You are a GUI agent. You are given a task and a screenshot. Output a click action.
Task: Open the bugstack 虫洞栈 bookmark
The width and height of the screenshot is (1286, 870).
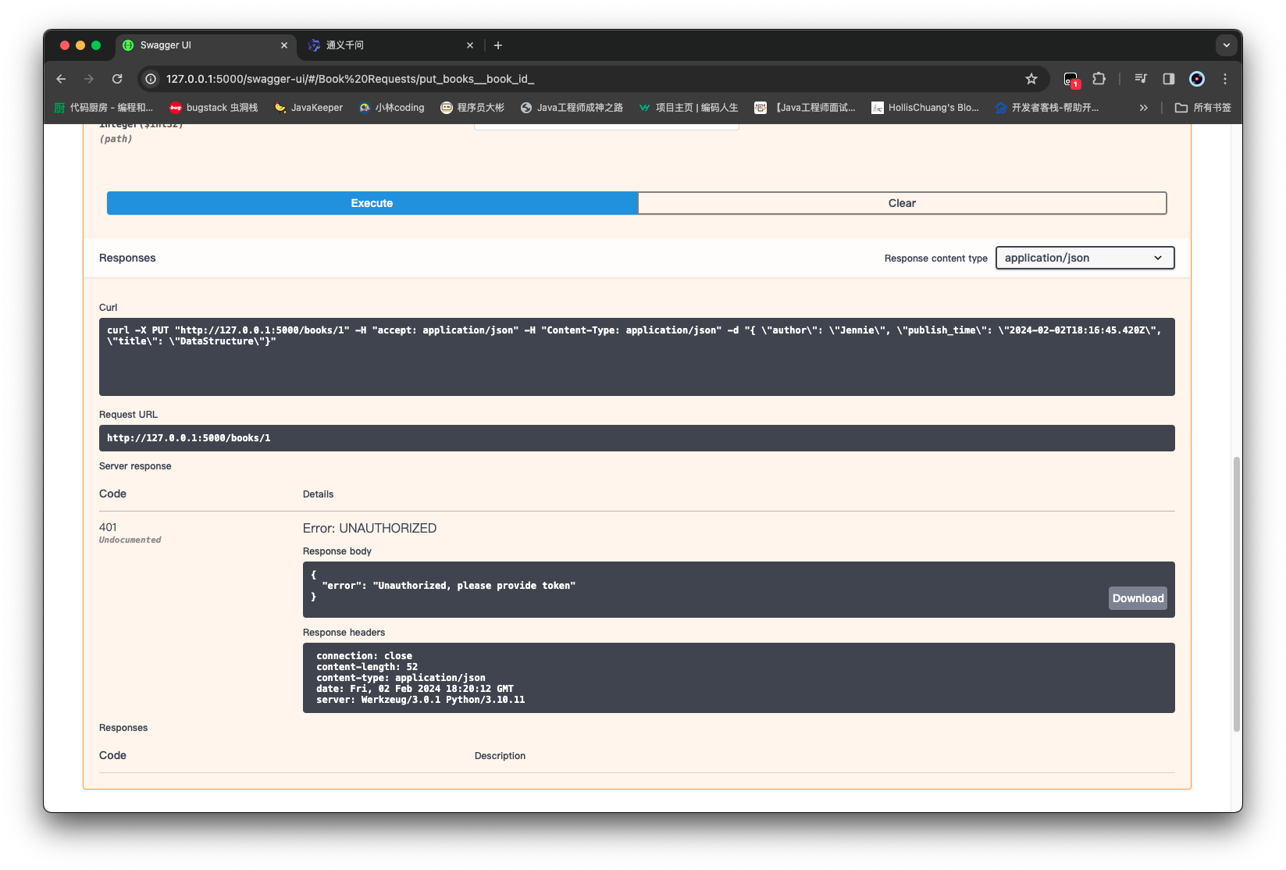click(x=213, y=108)
